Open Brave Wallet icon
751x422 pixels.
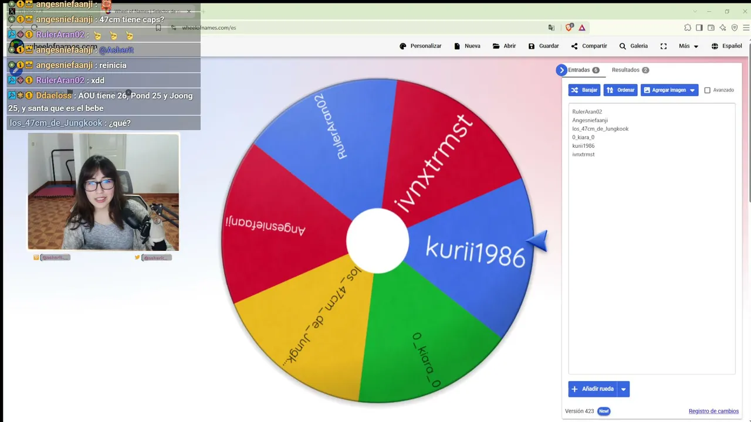pos(711,28)
